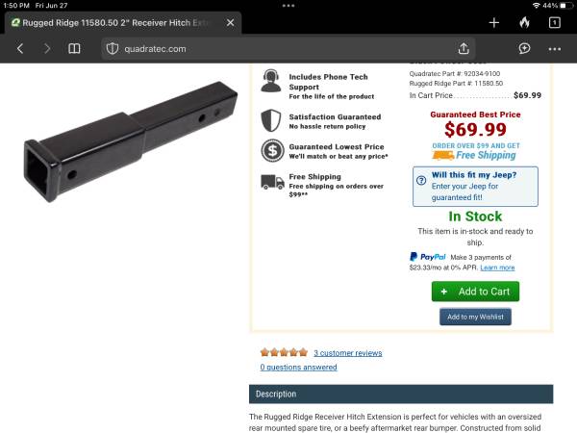
Task: Open the share sheet icon
Action: pyautogui.click(x=464, y=49)
